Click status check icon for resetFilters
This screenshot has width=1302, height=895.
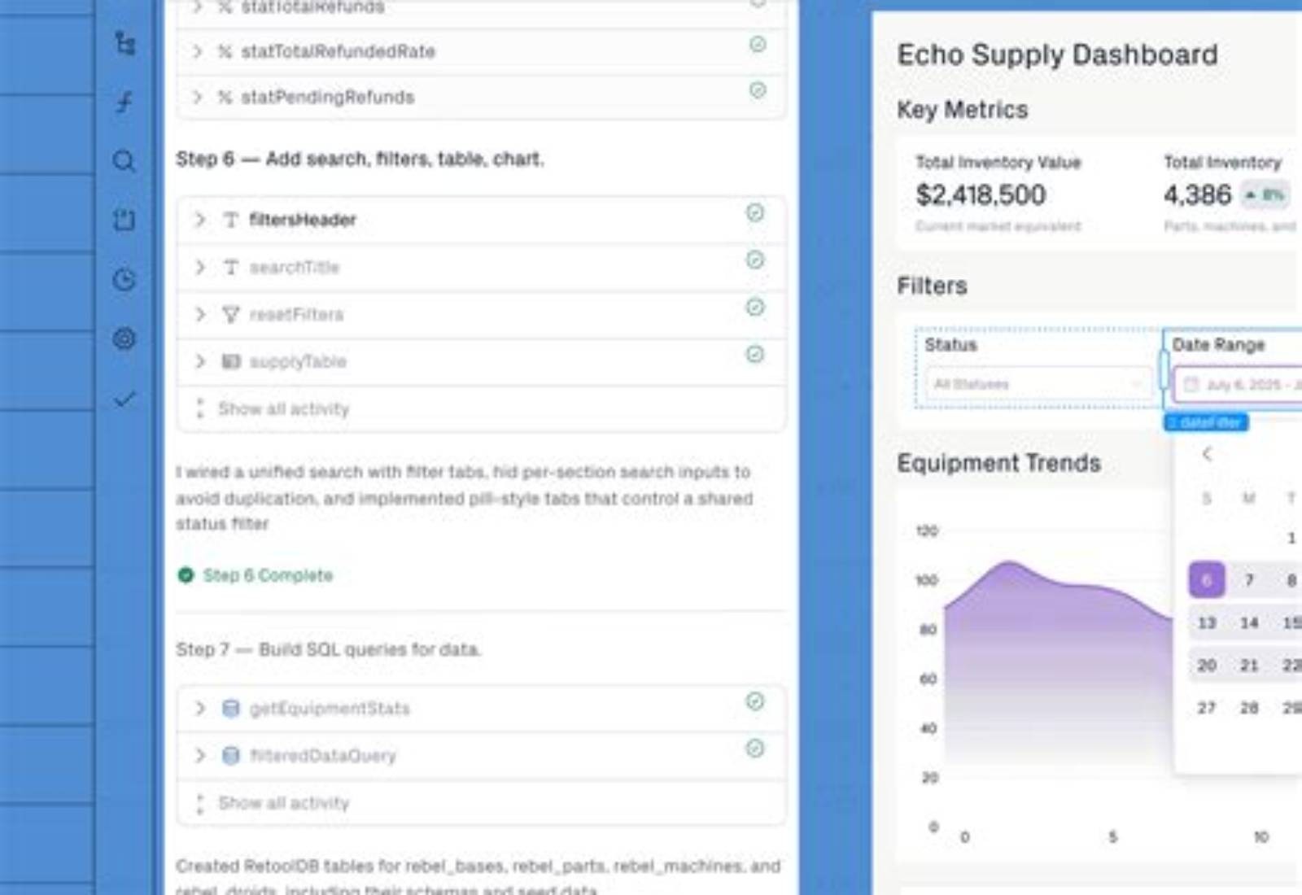click(x=755, y=308)
